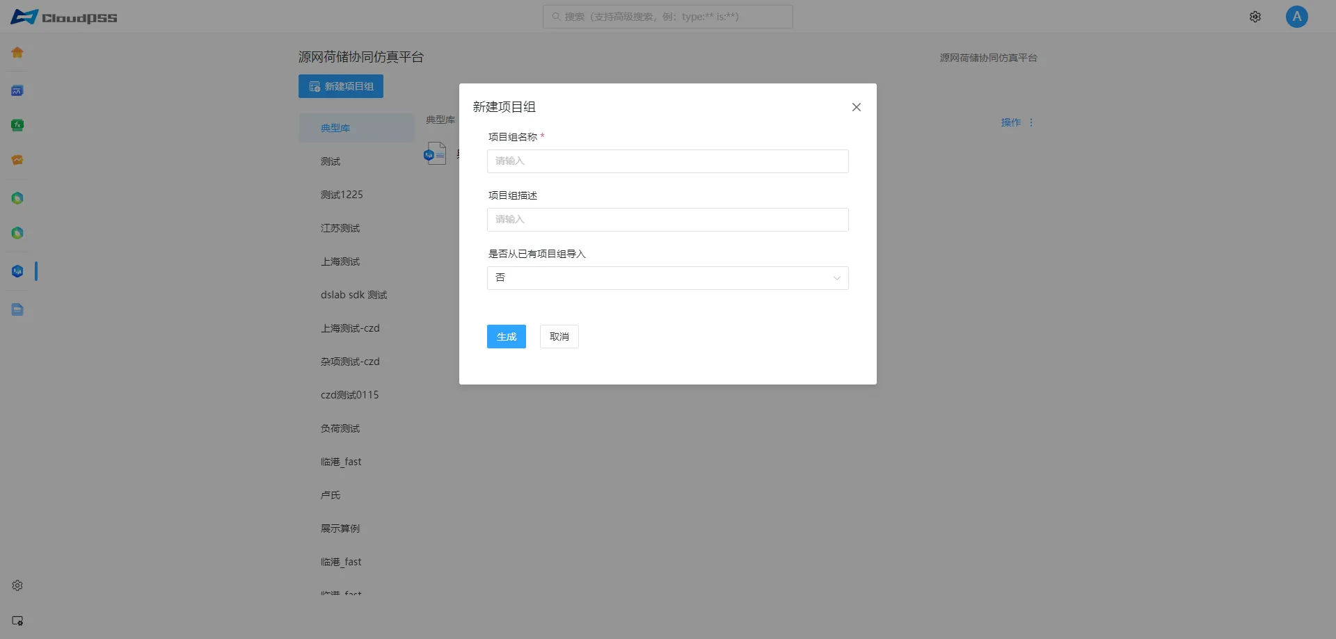Viewport: 1336px width, 639px height.
Task: Click the top search box
Action: tap(668, 17)
